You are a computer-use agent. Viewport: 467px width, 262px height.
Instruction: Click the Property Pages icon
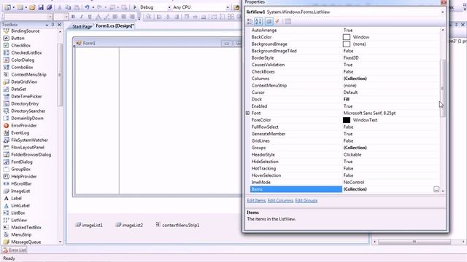pyautogui.click(x=287, y=21)
